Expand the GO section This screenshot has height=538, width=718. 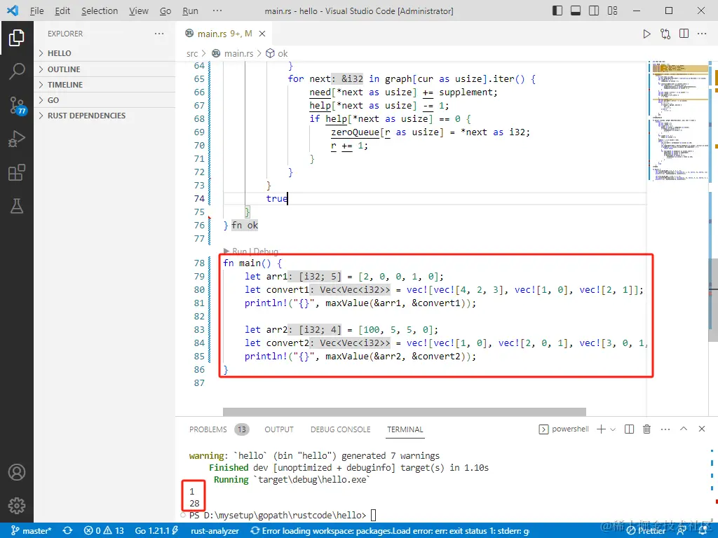pos(104,100)
